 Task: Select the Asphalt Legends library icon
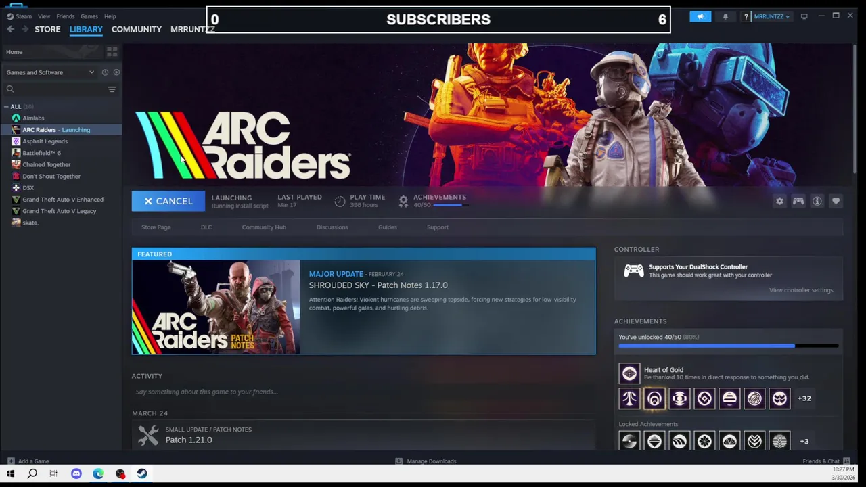[16, 141]
